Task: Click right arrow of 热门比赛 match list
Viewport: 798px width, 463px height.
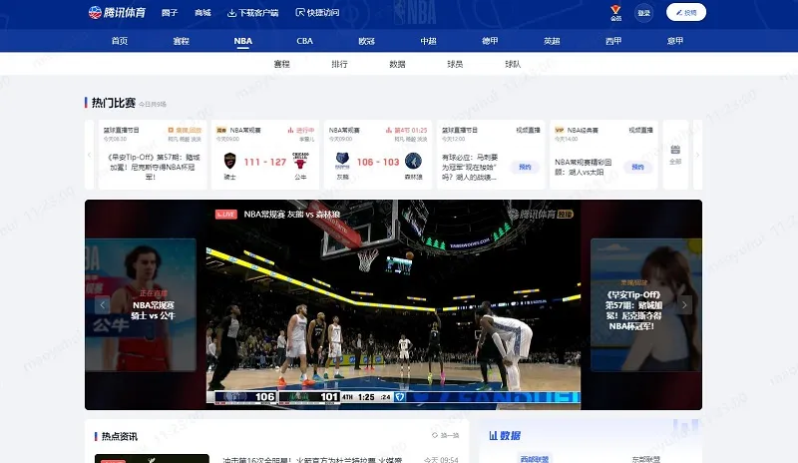Action: [x=697, y=155]
